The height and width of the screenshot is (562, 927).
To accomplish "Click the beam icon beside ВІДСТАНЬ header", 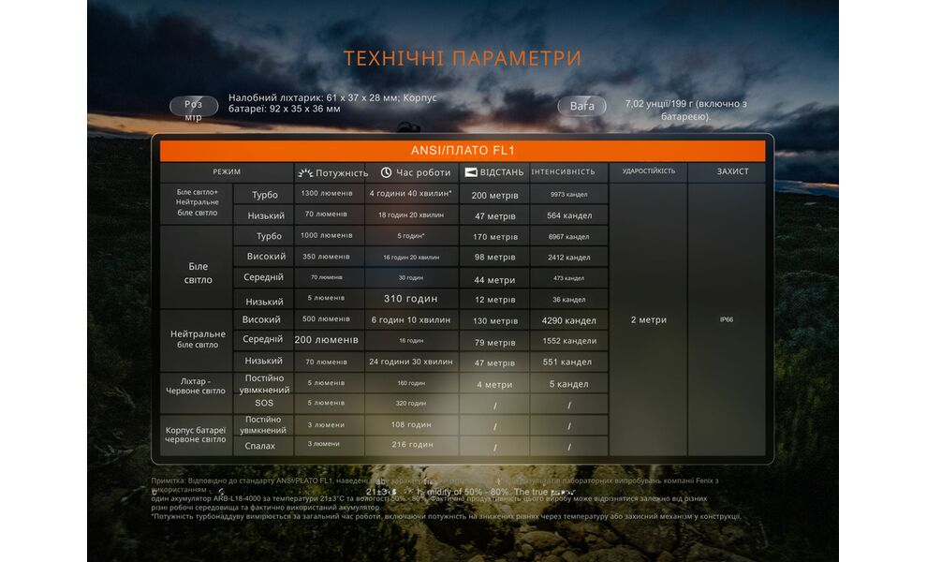I will click(470, 171).
